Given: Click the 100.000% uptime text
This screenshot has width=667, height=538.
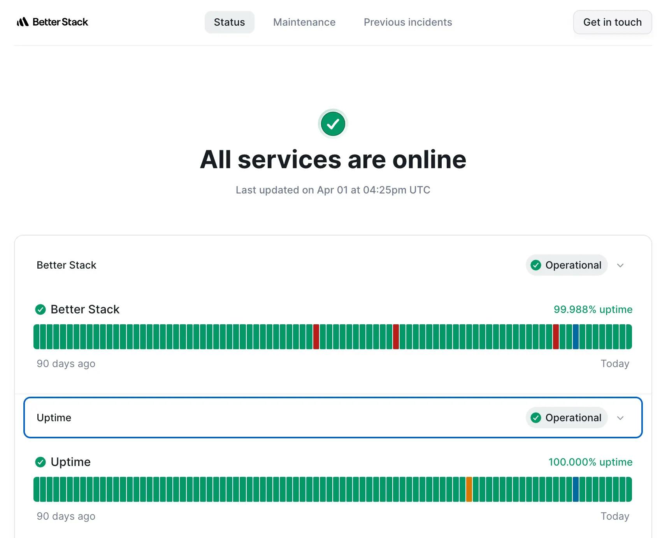Looking at the screenshot, I should tap(590, 462).
